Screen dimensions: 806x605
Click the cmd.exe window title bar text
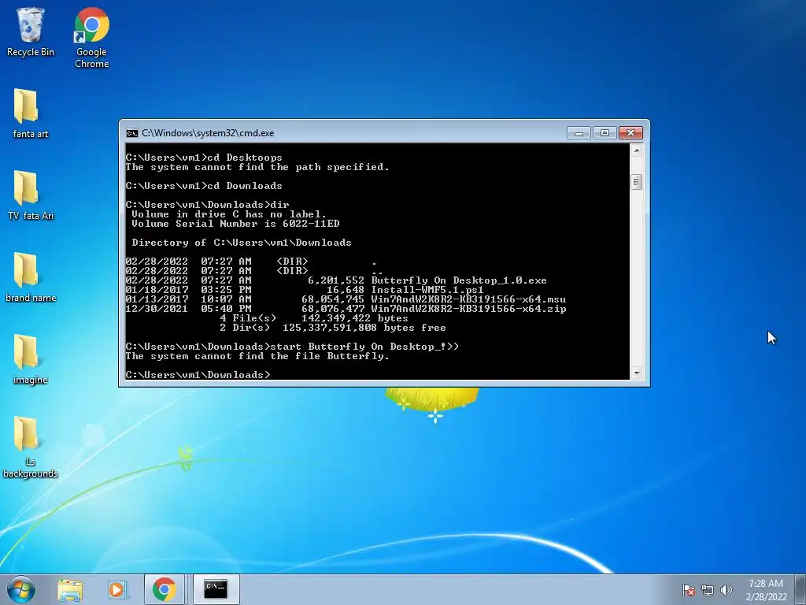[208, 133]
